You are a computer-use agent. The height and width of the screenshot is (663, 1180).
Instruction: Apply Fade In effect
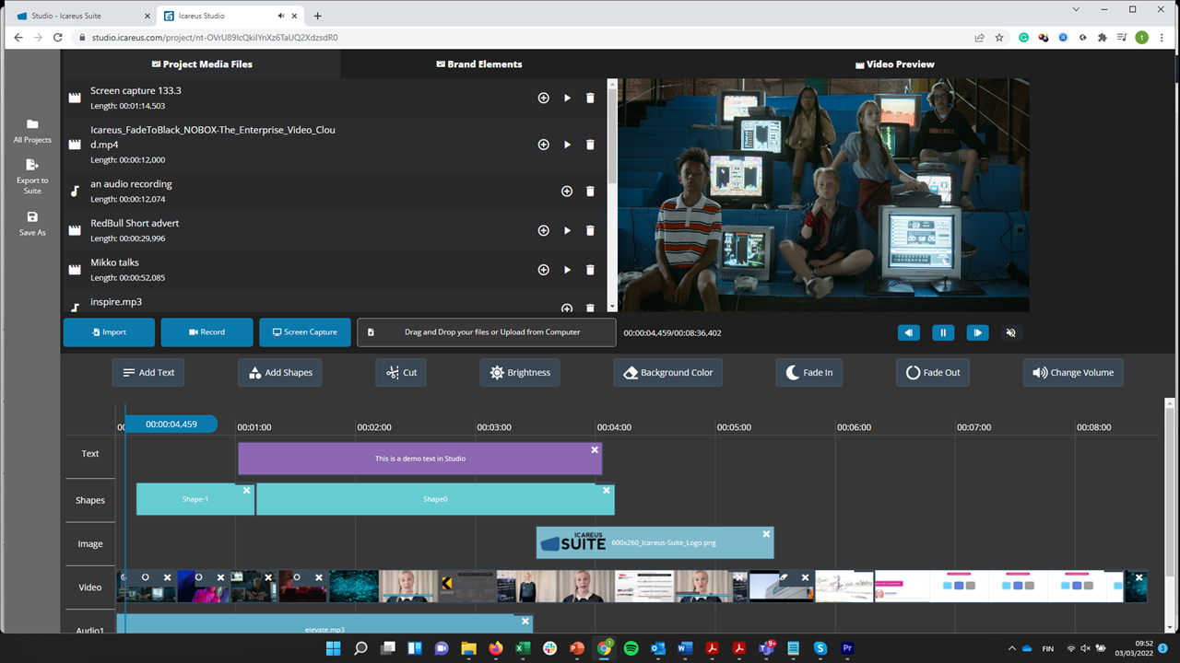click(x=808, y=373)
